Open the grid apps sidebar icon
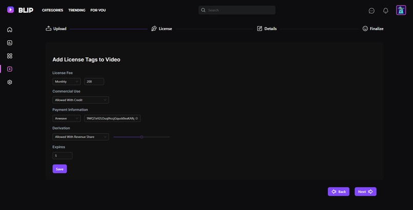Screen dimensions: 413x210 pos(10,56)
